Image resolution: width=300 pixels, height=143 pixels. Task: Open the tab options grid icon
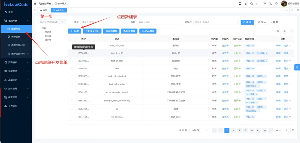[298, 10]
